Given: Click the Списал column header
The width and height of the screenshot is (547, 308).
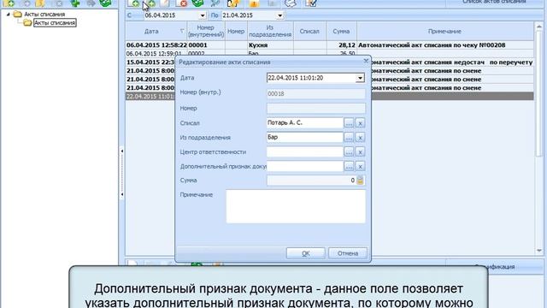Looking at the screenshot, I should pyautogui.click(x=309, y=31).
